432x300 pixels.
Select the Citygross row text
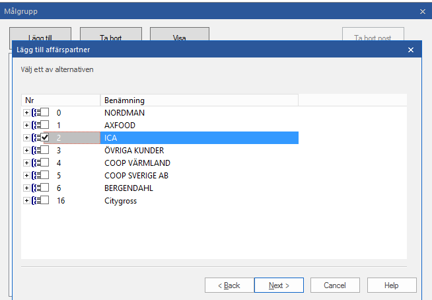click(120, 201)
